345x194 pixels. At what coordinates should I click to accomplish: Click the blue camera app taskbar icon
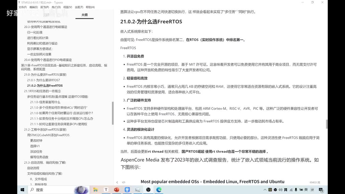pyautogui.click(x=127, y=190)
